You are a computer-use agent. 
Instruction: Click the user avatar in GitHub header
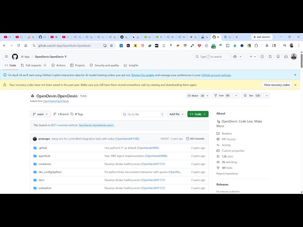pyautogui.click(x=294, y=57)
